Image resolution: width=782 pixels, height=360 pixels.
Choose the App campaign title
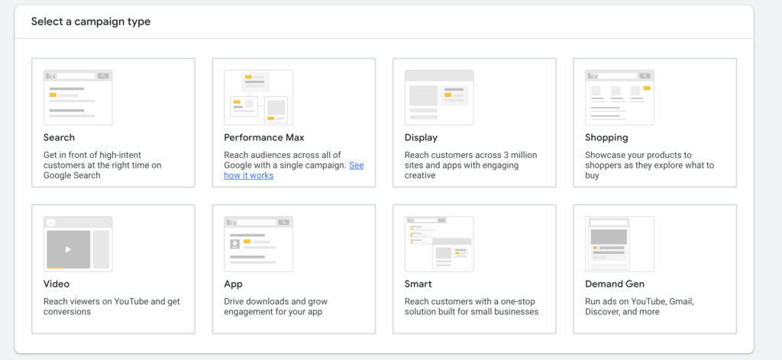click(x=233, y=284)
